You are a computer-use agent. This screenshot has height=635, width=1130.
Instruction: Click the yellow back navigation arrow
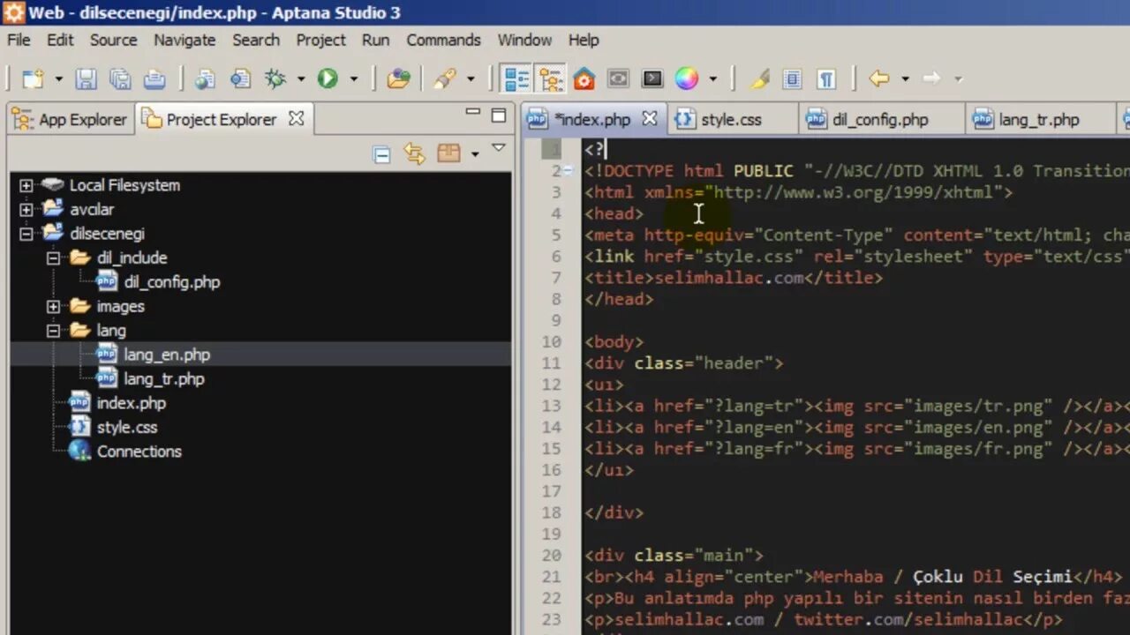coord(879,78)
